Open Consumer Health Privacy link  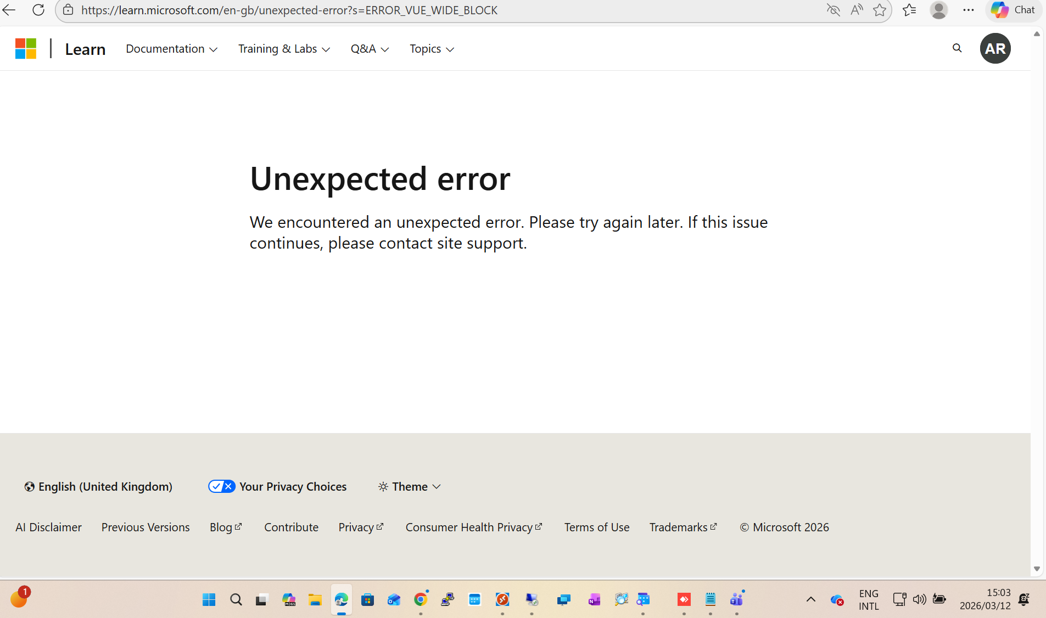(x=474, y=527)
